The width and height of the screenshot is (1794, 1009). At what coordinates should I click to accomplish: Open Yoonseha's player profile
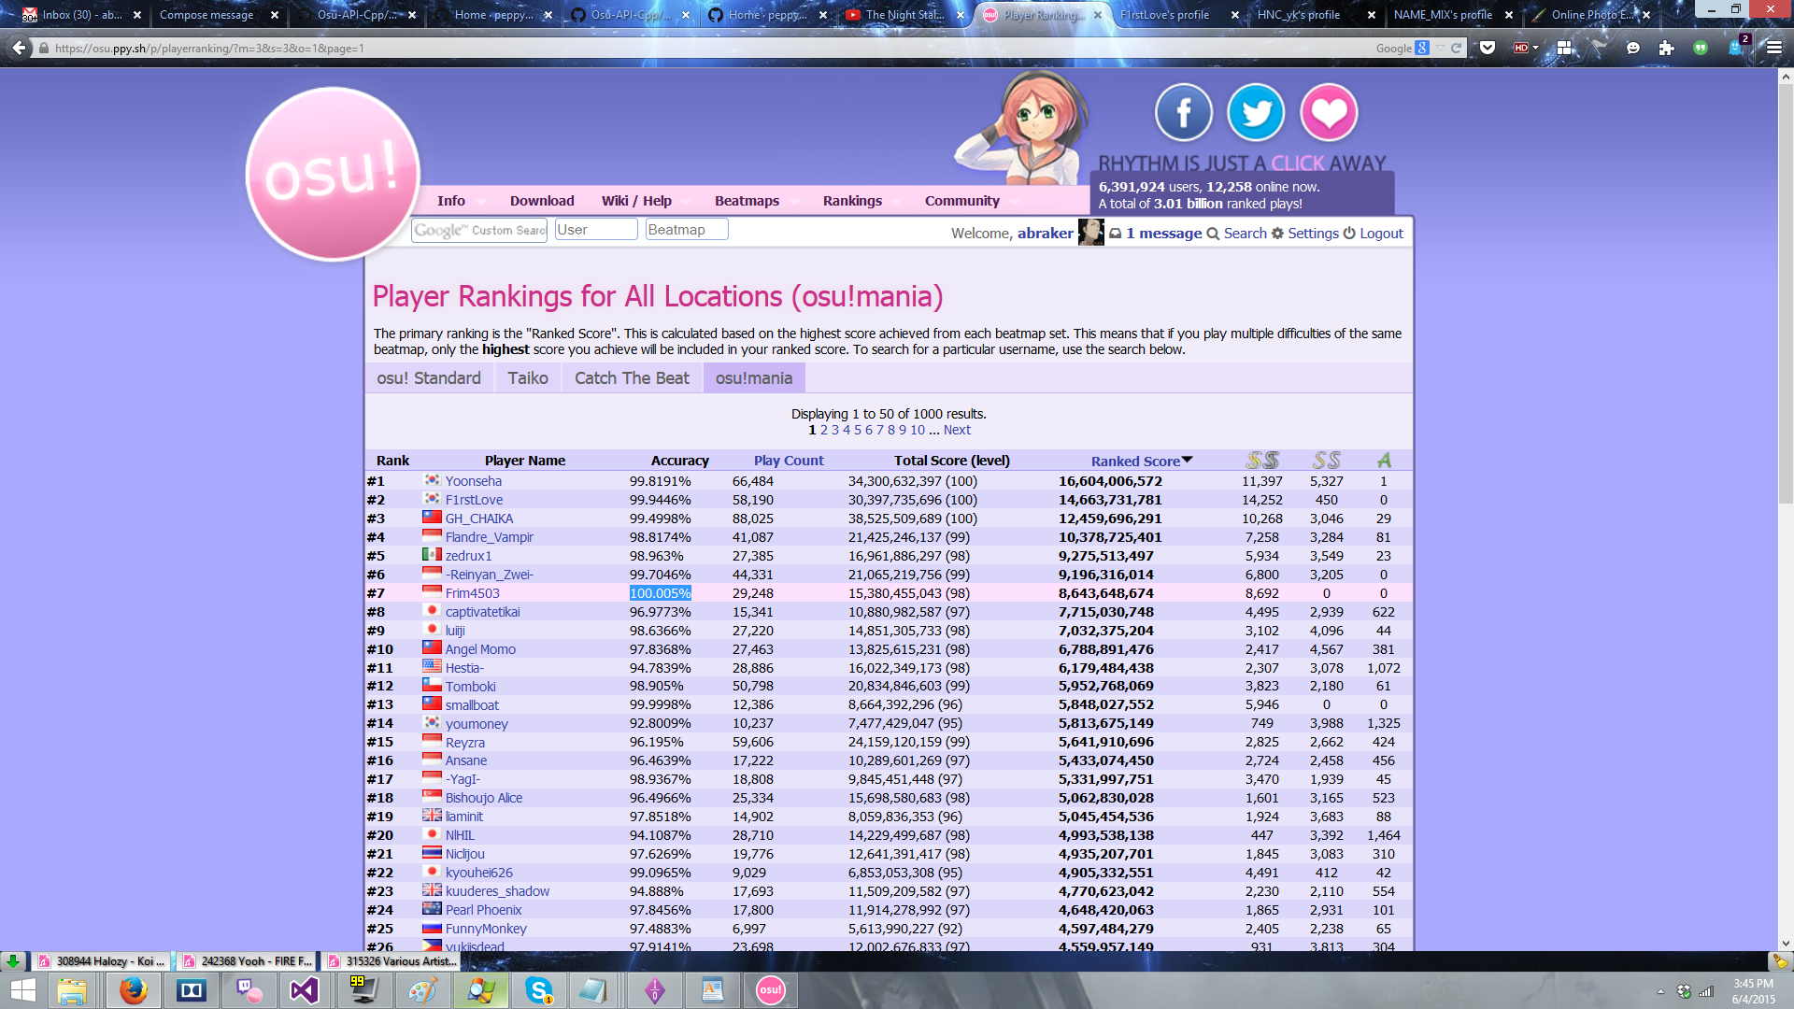click(x=473, y=481)
